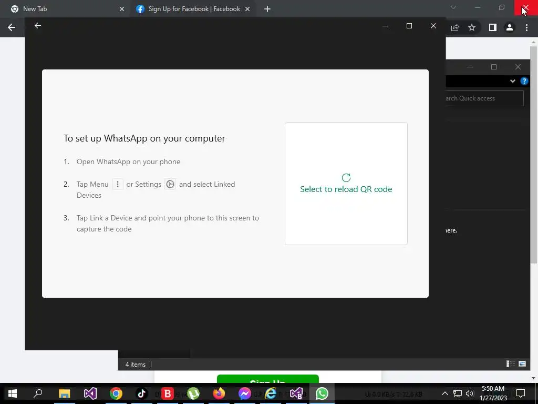Open Messenger from taskbar

(245, 393)
